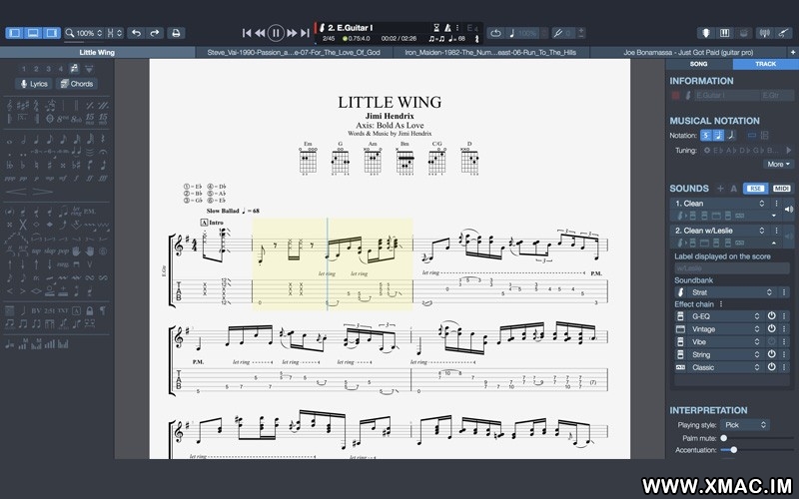The height and width of the screenshot is (499, 799).
Task: Add a crescendo hairpin
Action: pos(16,192)
